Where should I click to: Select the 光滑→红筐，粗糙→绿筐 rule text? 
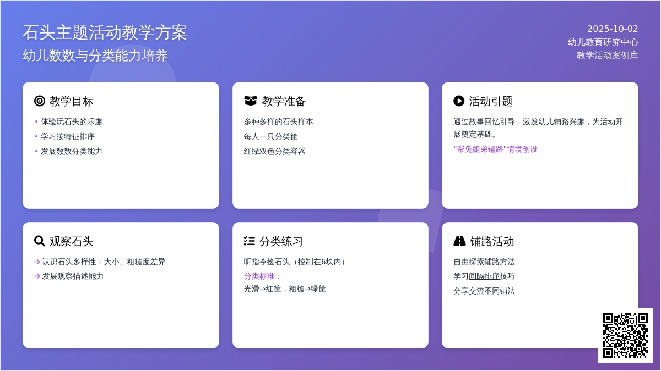[x=285, y=289]
